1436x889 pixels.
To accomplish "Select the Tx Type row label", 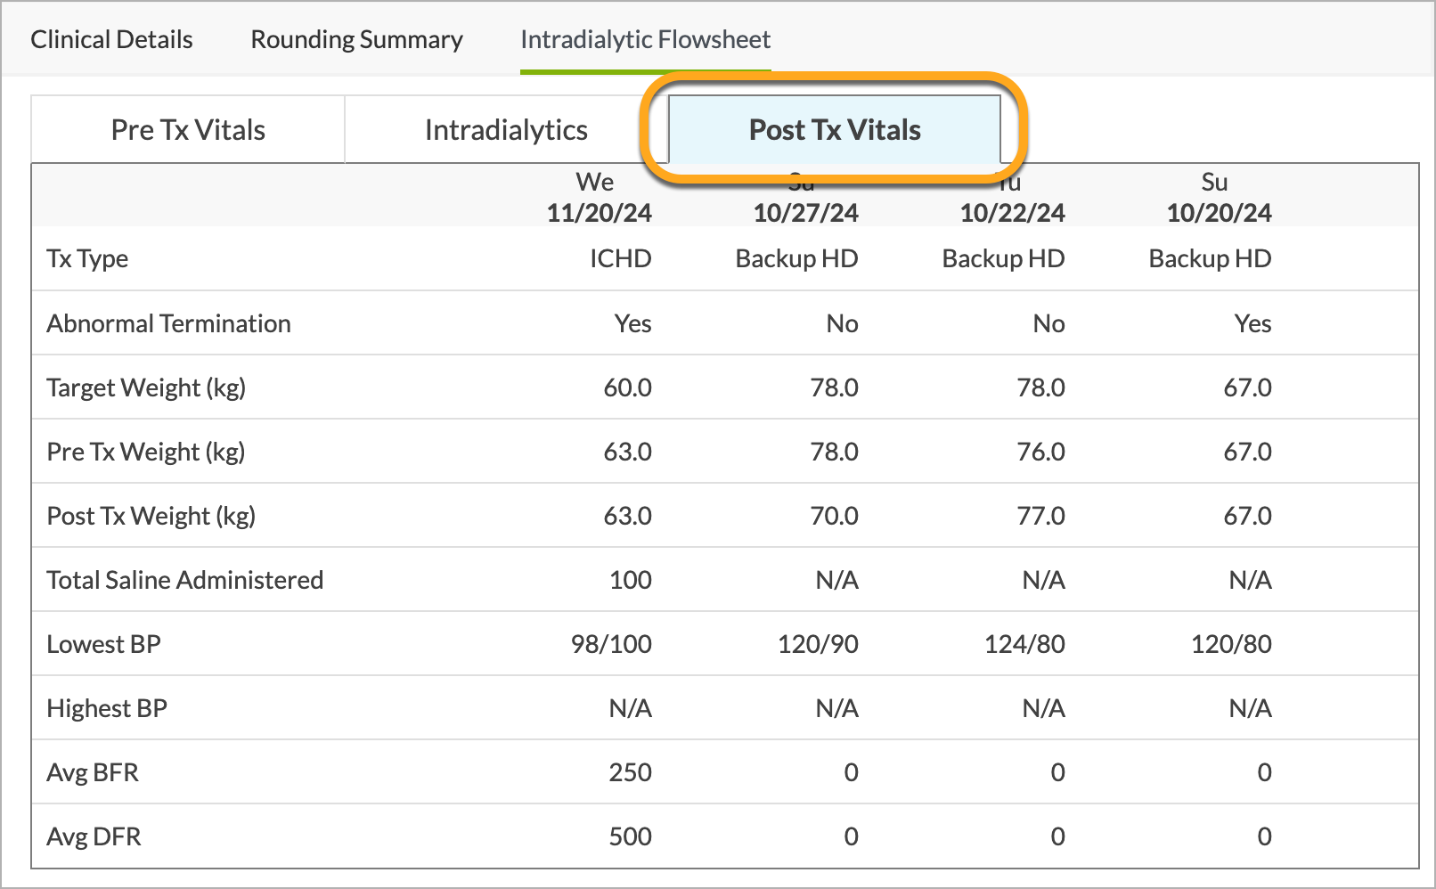I will 87,258.
